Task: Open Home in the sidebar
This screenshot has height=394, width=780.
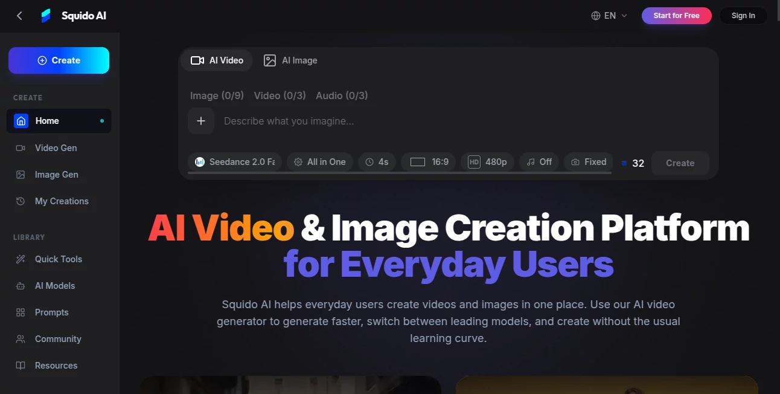Action: coord(59,121)
